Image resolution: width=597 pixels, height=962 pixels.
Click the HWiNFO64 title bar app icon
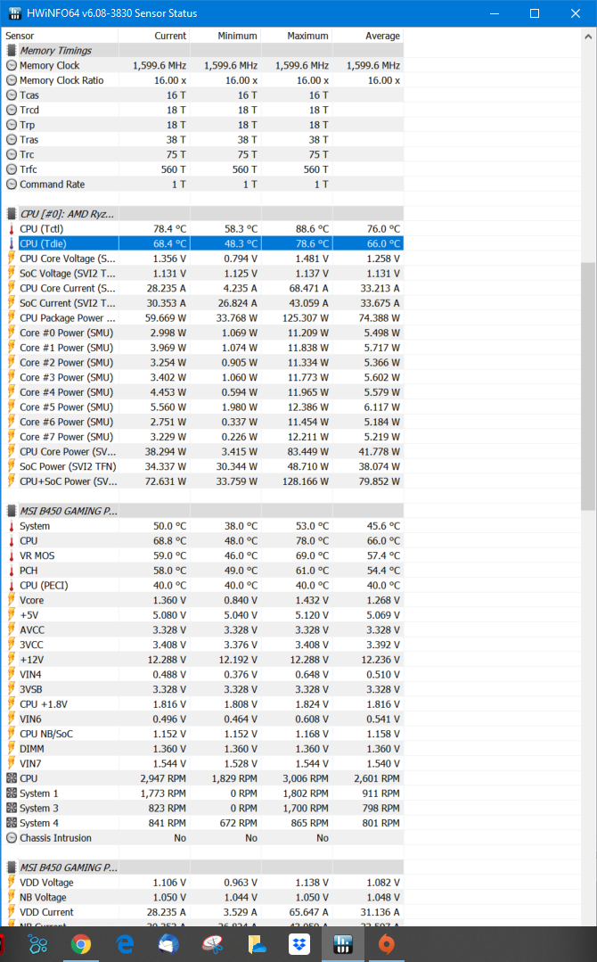click(x=15, y=12)
